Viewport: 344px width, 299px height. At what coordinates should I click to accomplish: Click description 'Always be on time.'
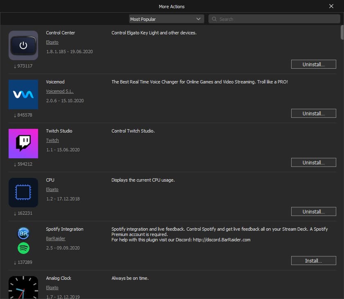[x=130, y=278]
